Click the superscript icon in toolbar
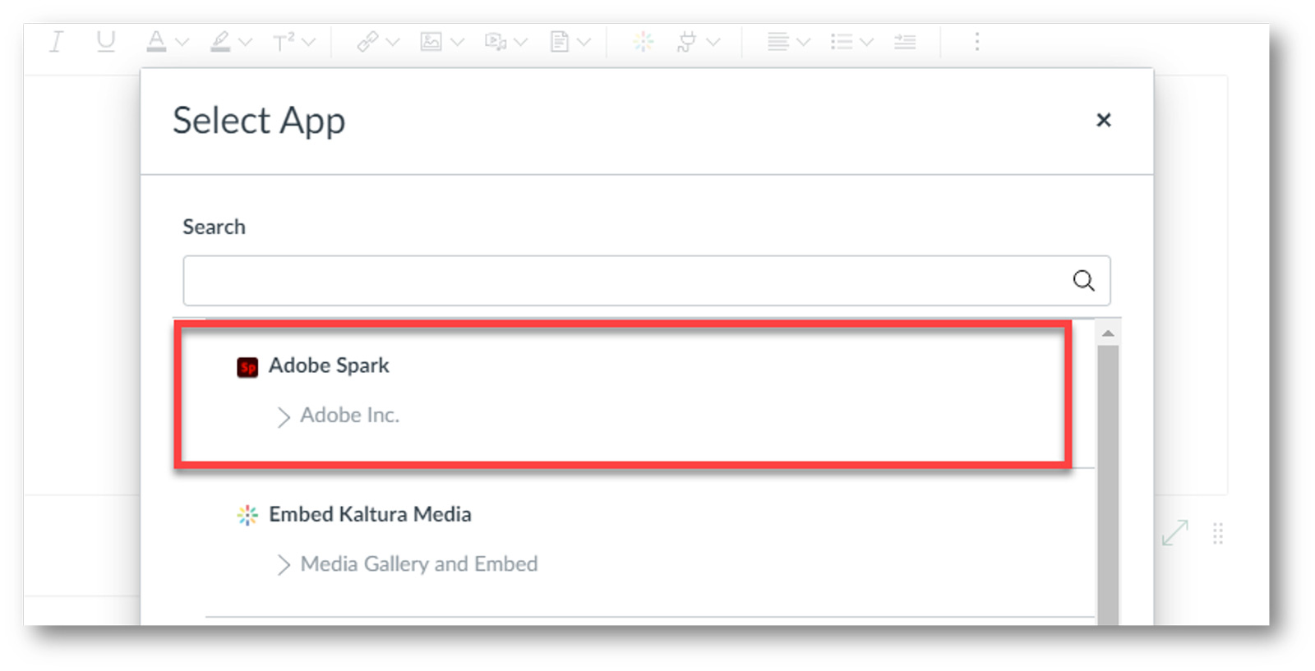Screen dimensions: 1315x671 click(284, 41)
